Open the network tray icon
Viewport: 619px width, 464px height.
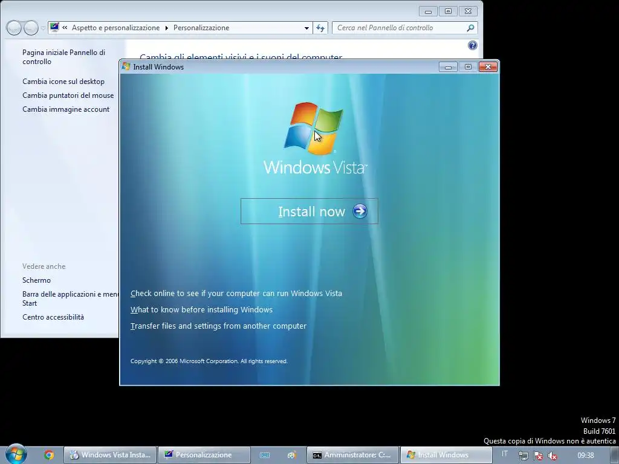coord(523,456)
